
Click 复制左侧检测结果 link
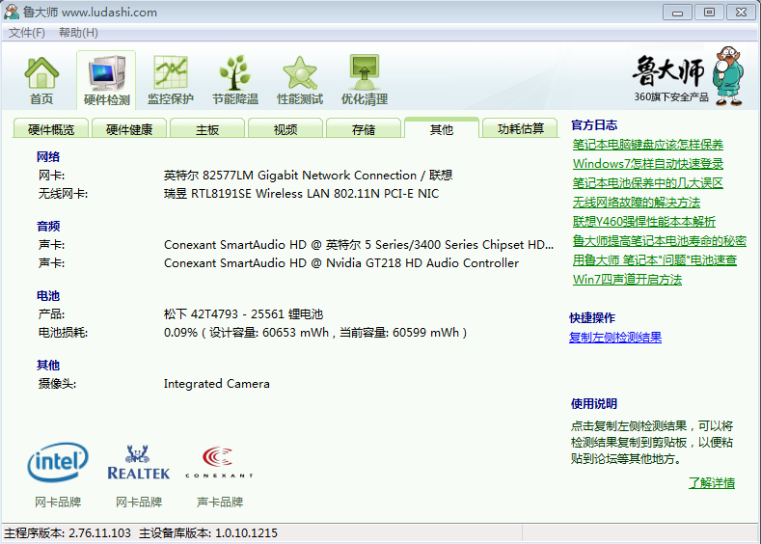615,338
